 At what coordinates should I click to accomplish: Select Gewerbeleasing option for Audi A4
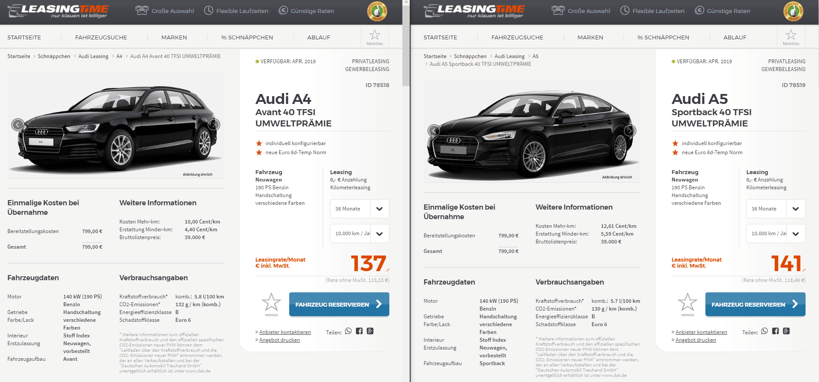click(367, 69)
